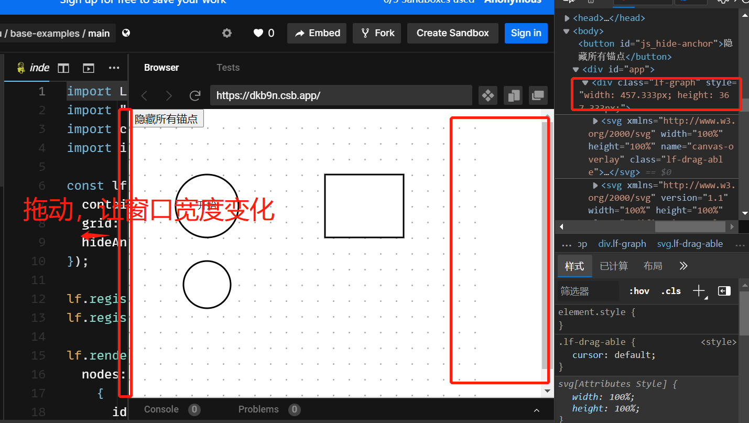The height and width of the screenshot is (423, 749).
Task: Click the split editor layout icon
Action: [63, 68]
